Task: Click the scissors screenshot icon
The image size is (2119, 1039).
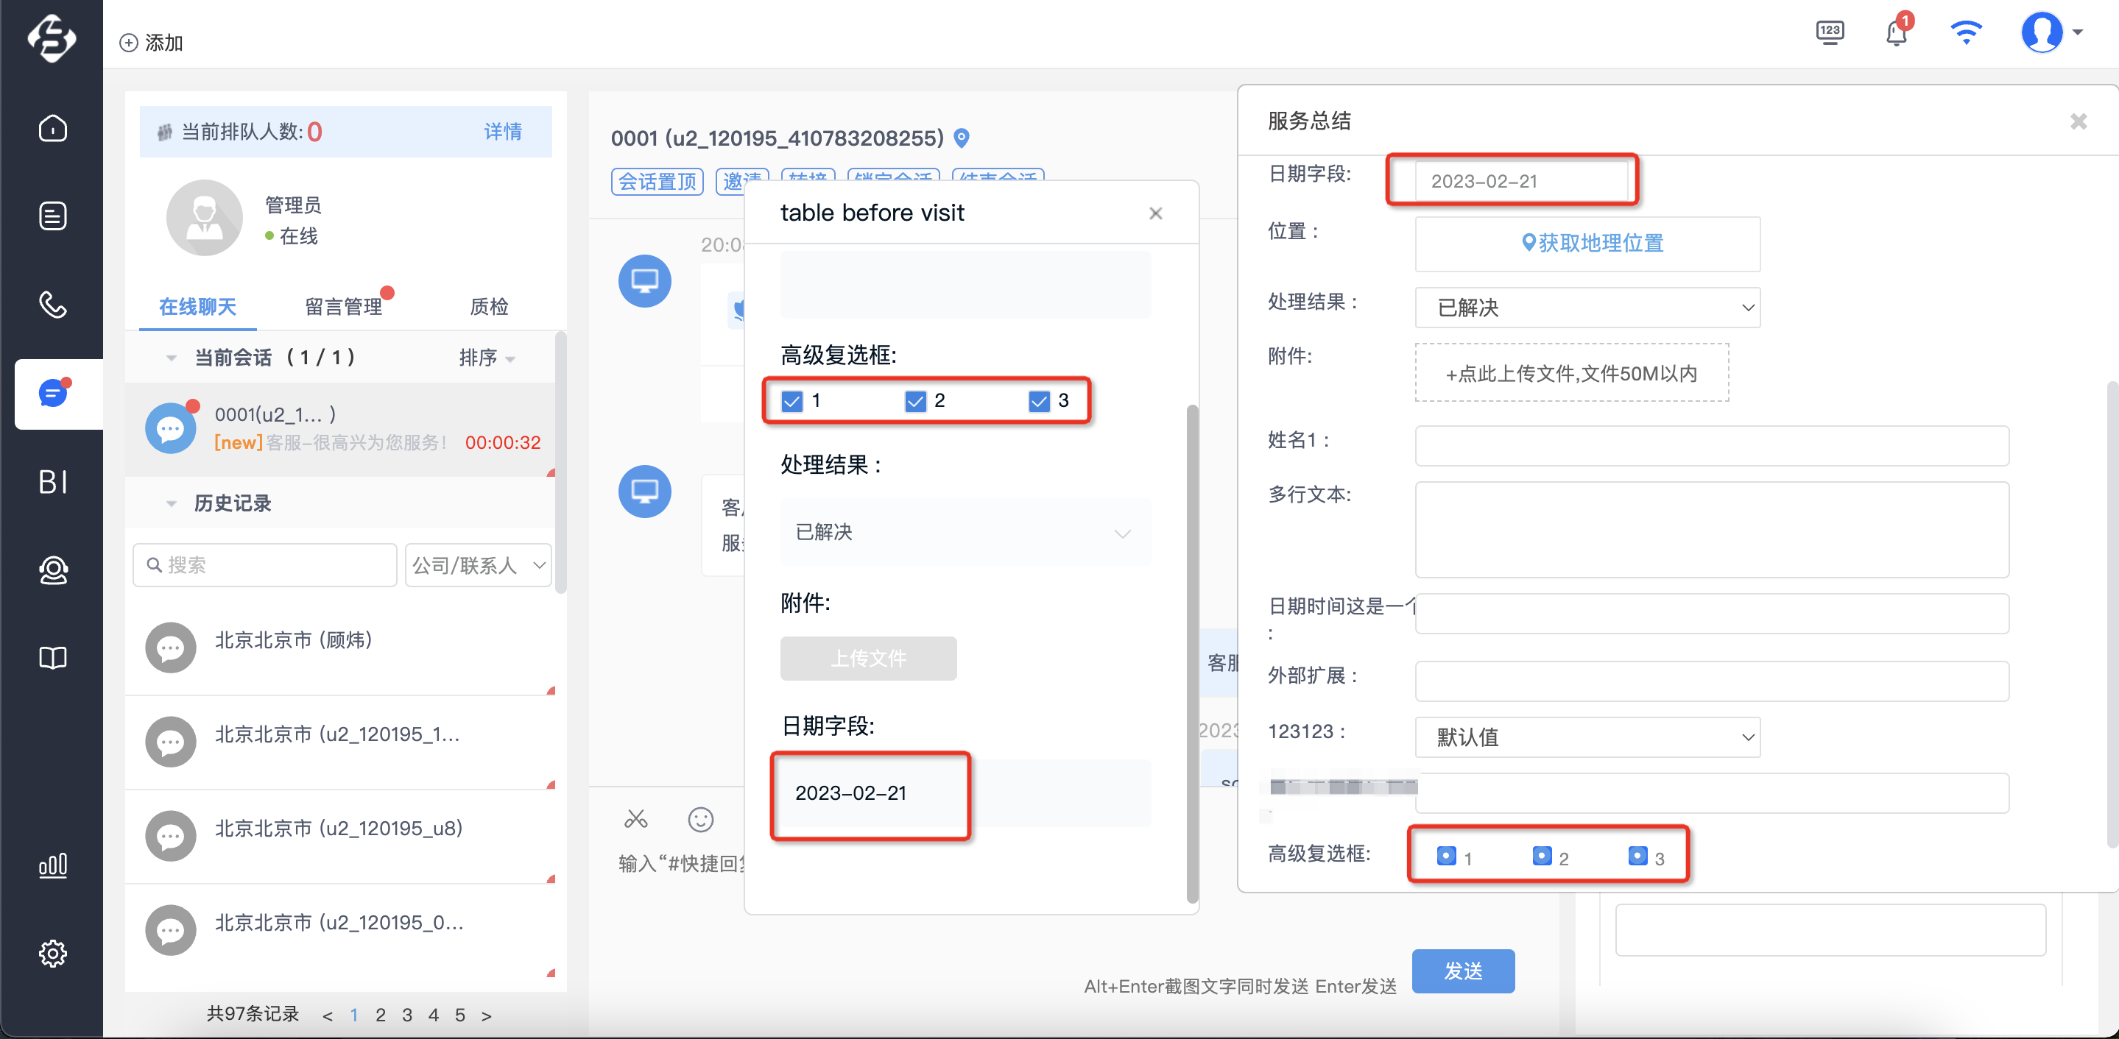Action: click(636, 819)
